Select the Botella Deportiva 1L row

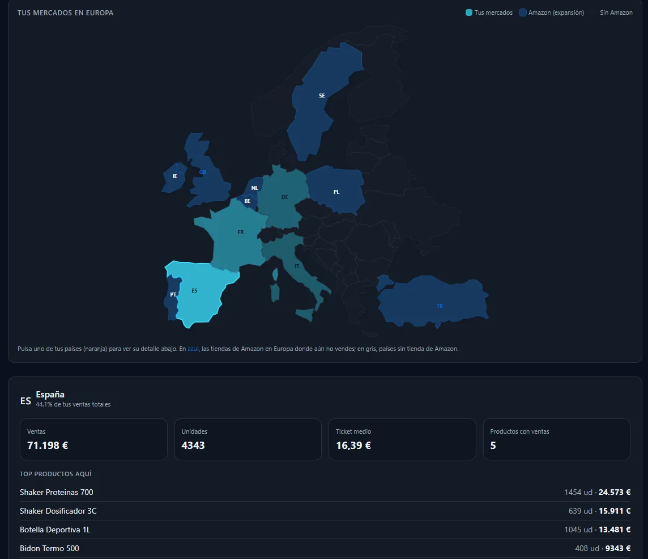pos(325,530)
